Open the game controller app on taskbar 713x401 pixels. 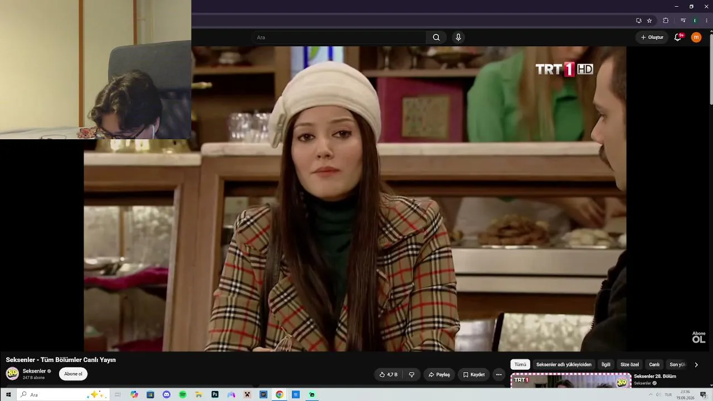coord(231,395)
